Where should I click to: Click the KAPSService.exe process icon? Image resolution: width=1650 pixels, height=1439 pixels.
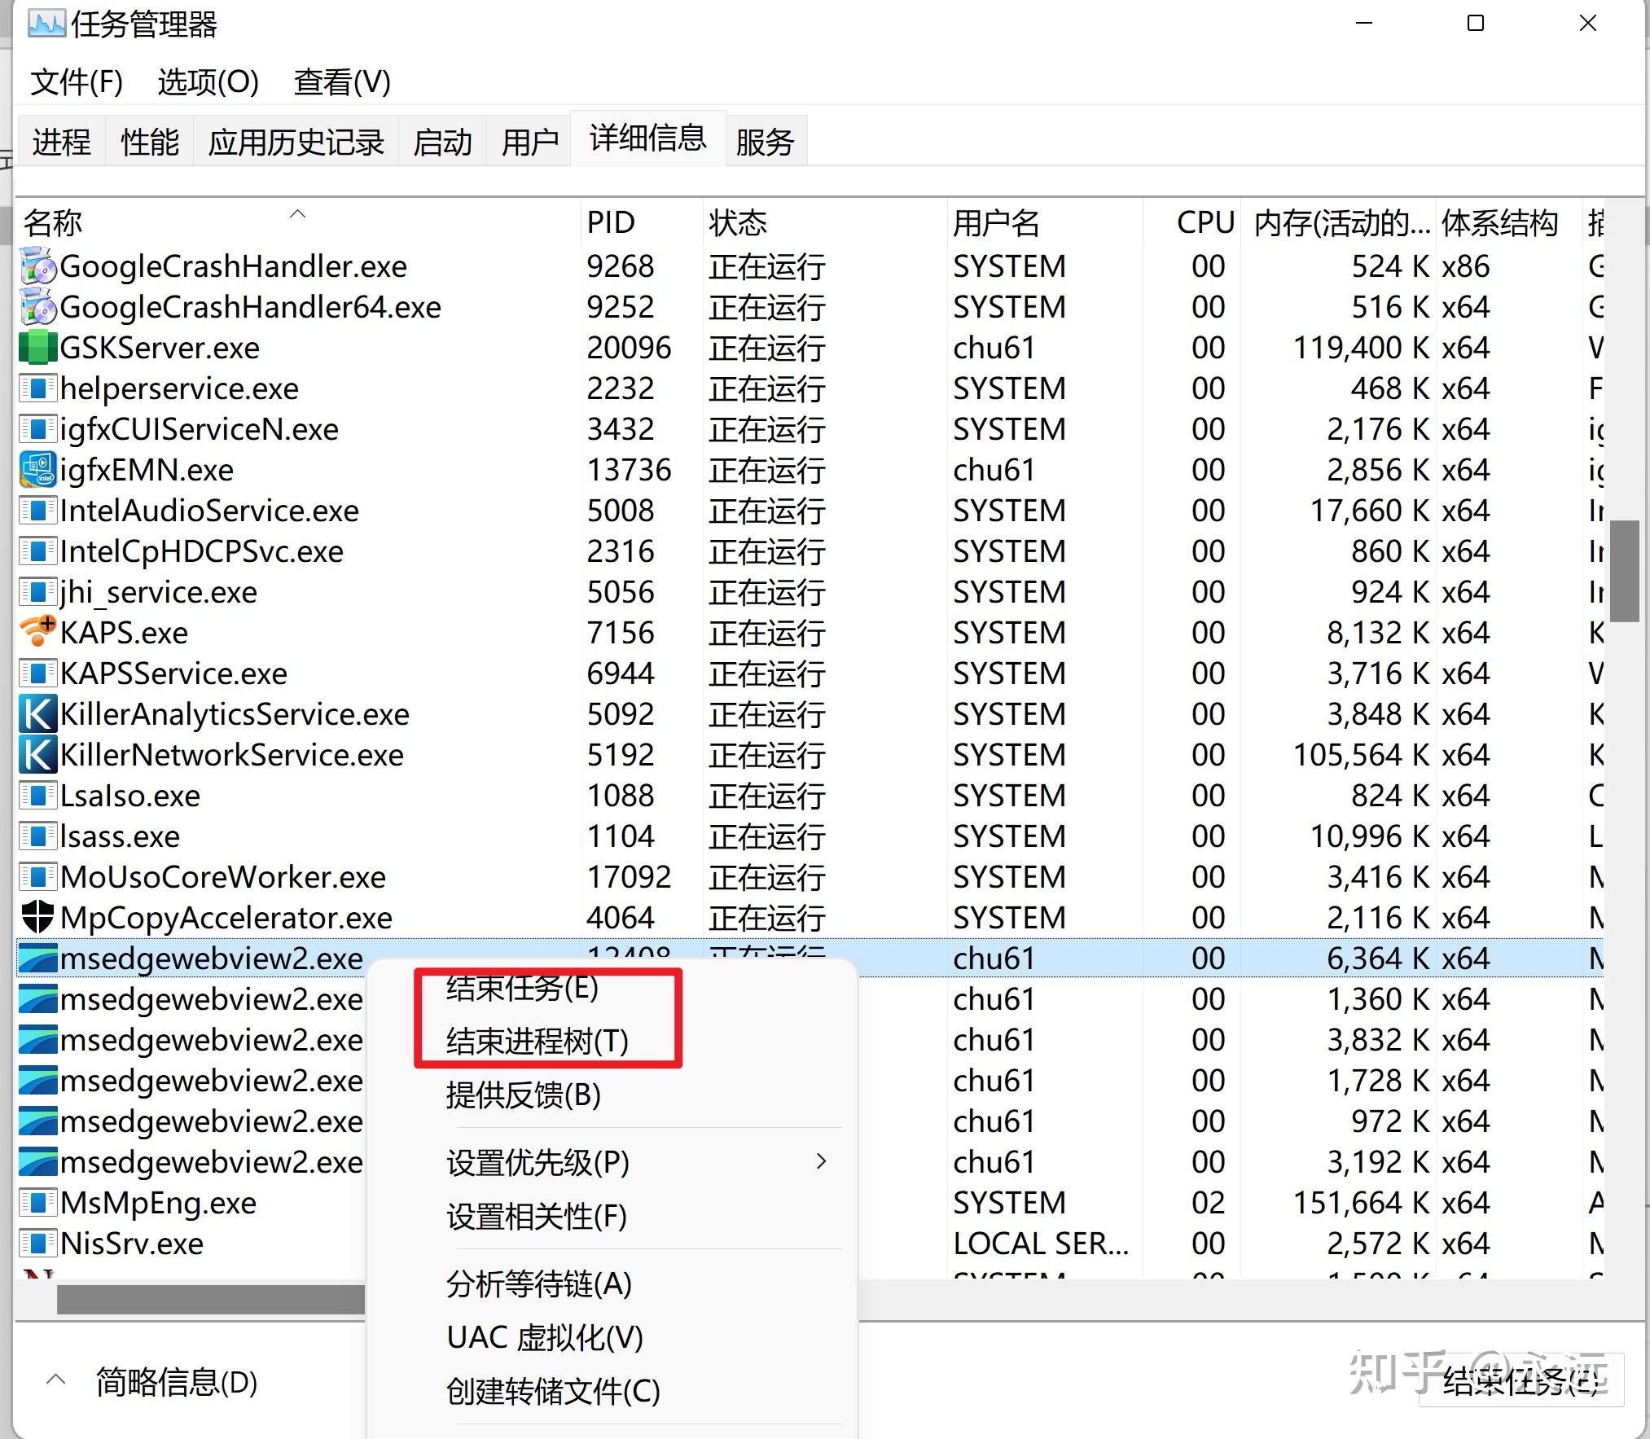click(x=37, y=673)
